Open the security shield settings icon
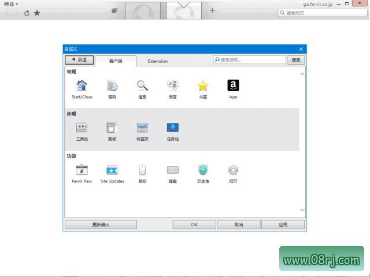 point(203,170)
